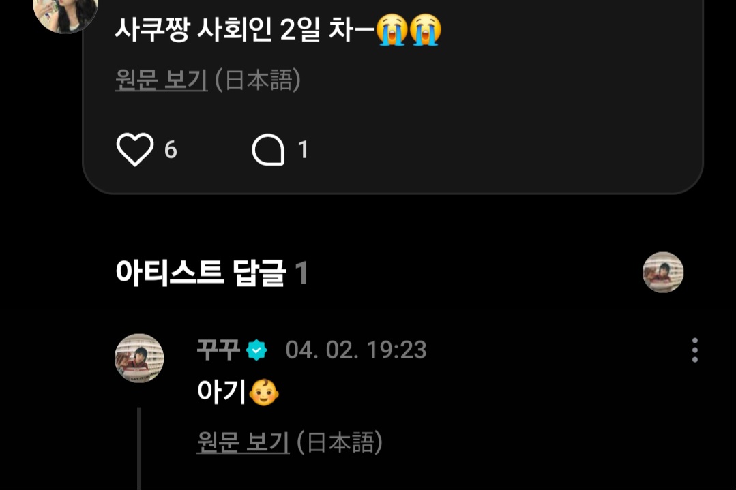Tap the baby emoji in the reply
736x490 pixels.
[x=264, y=392]
